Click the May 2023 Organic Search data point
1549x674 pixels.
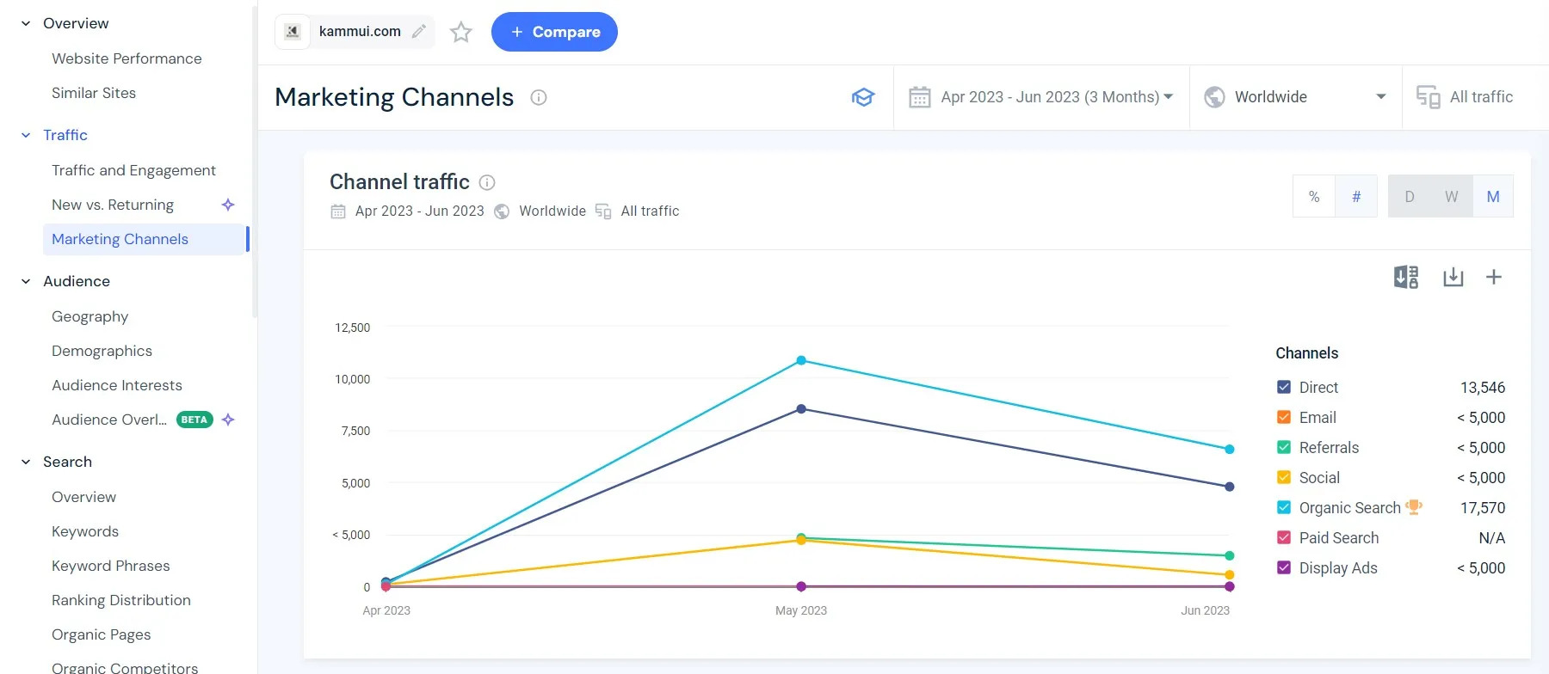[x=801, y=360]
